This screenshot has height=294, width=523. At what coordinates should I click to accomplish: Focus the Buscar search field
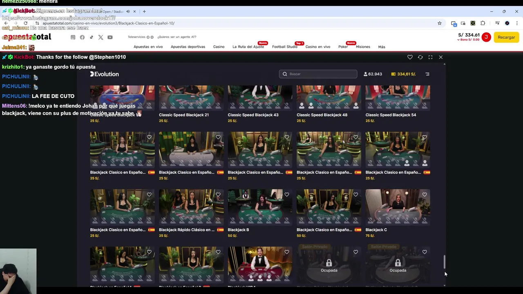(318, 74)
